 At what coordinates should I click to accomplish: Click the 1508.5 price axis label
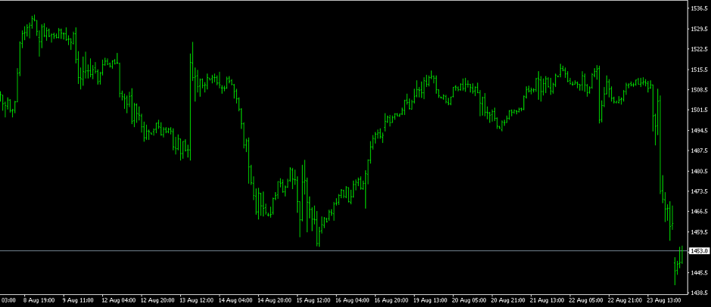(x=700, y=90)
